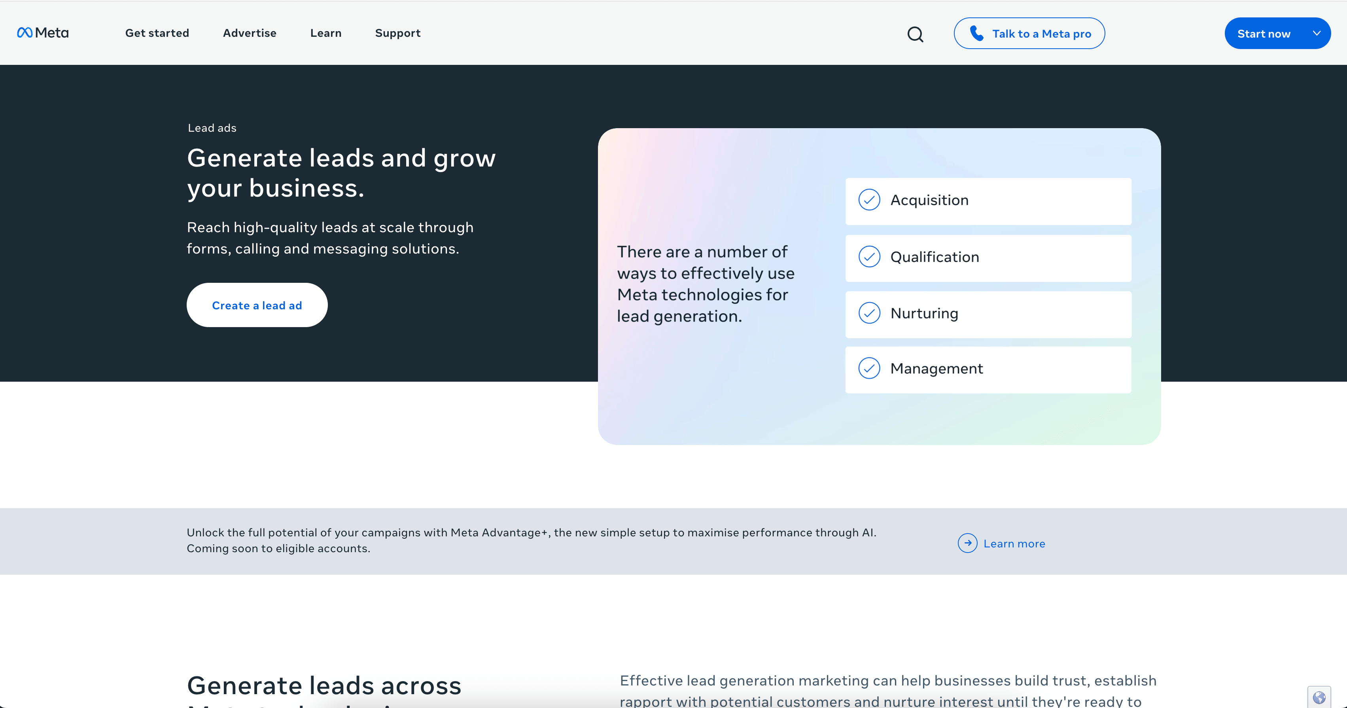Open the search icon
The width and height of the screenshot is (1347, 708).
coord(916,34)
